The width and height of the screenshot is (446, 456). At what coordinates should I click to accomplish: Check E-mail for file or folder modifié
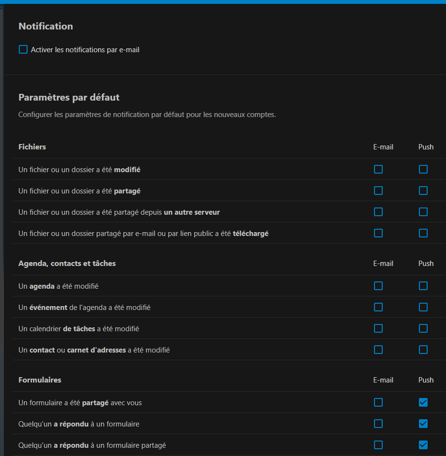click(x=378, y=169)
